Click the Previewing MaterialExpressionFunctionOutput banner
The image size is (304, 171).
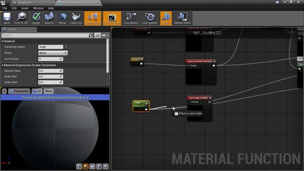click(x=55, y=97)
